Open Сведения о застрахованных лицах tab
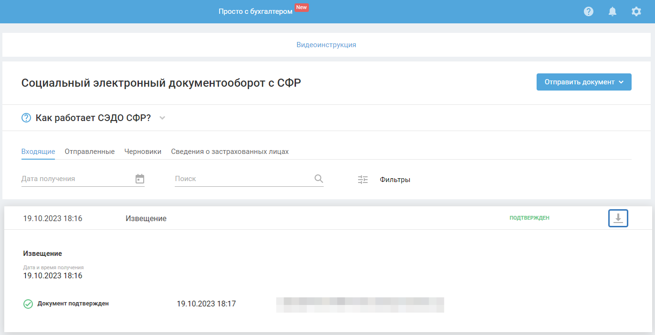 coord(230,152)
